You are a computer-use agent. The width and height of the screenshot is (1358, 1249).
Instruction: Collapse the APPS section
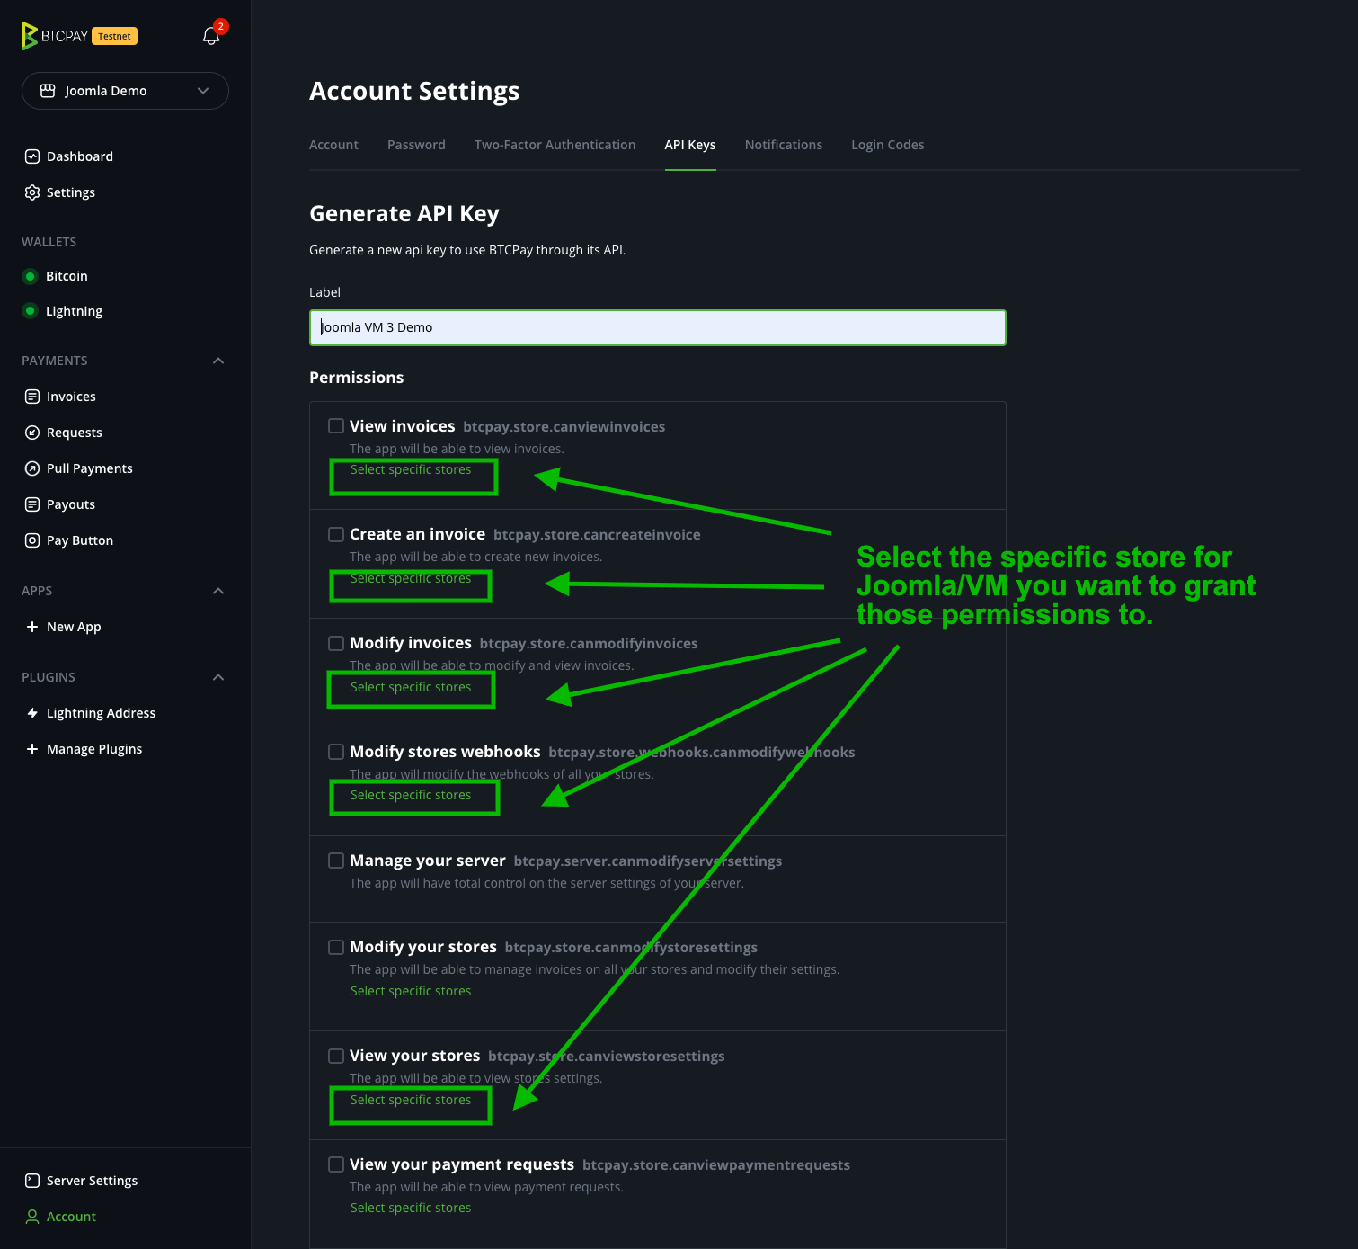tap(218, 591)
